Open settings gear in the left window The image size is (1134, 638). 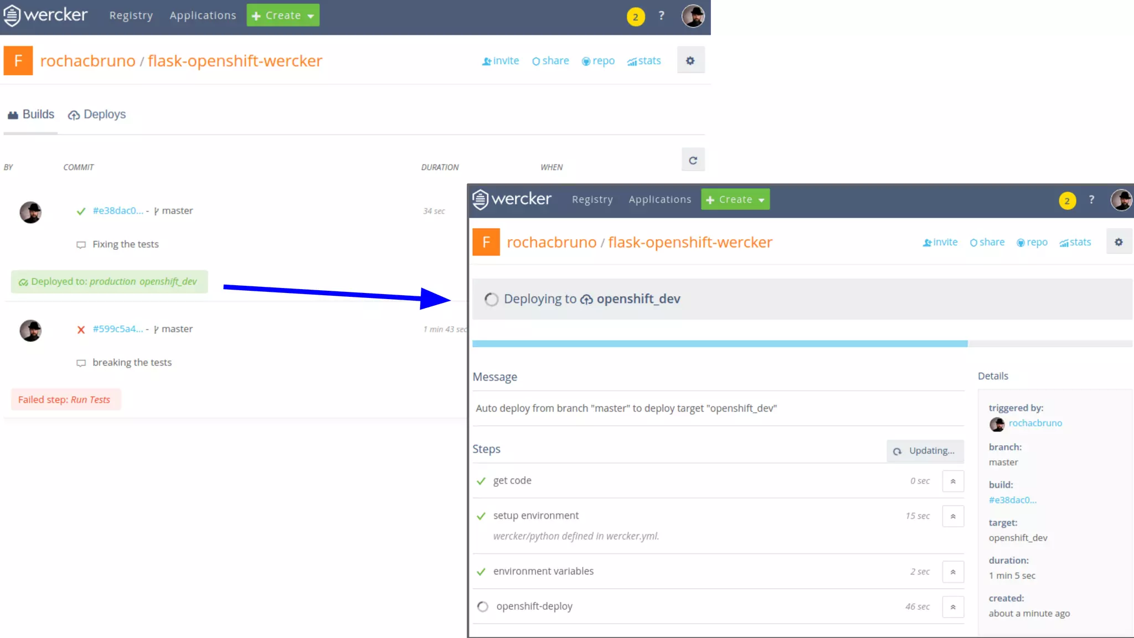click(x=690, y=60)
